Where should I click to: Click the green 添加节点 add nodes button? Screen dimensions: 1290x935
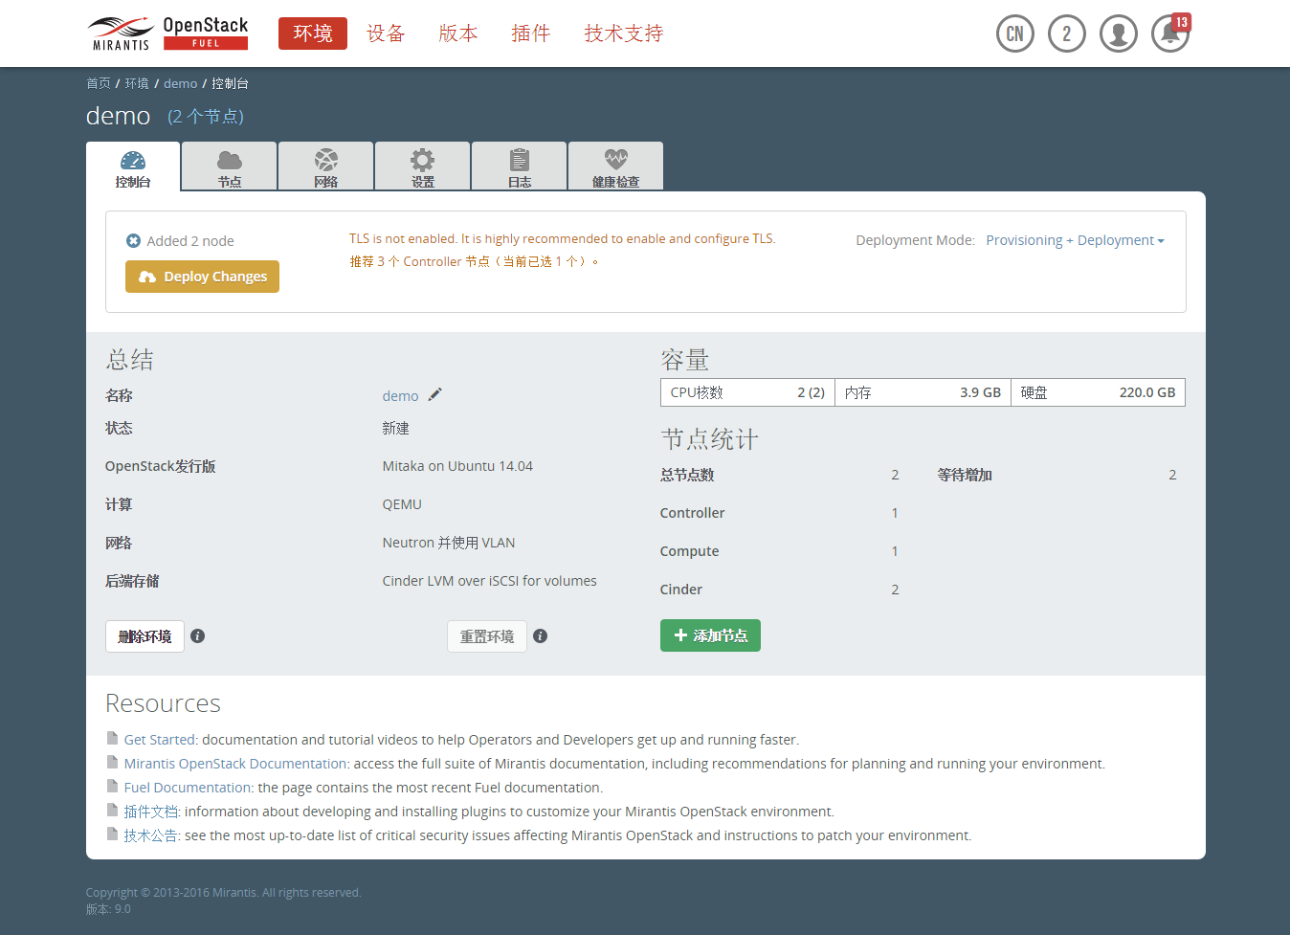tap(710, 635)
